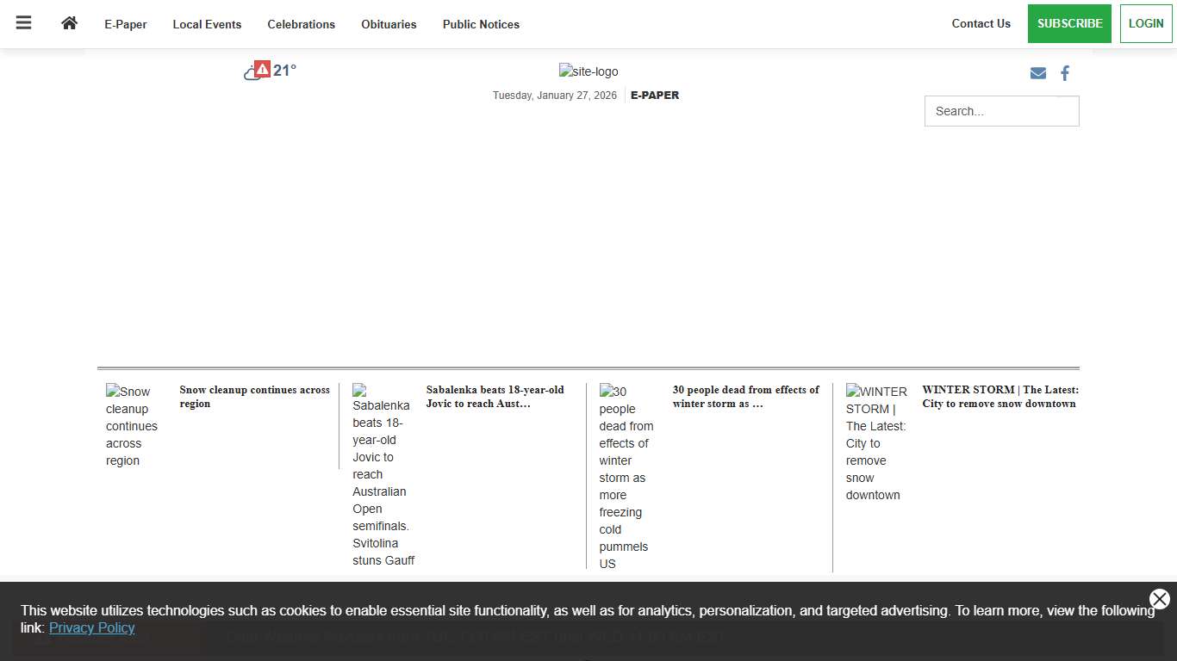The image size is (1177, 661).
Task: Click the email envelope icon
Action: [x=1037, y=73]
